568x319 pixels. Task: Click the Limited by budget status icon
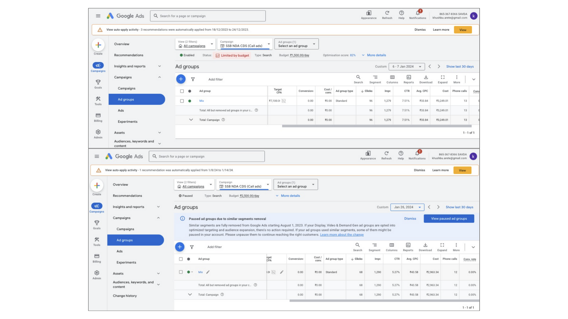point(218,56)
